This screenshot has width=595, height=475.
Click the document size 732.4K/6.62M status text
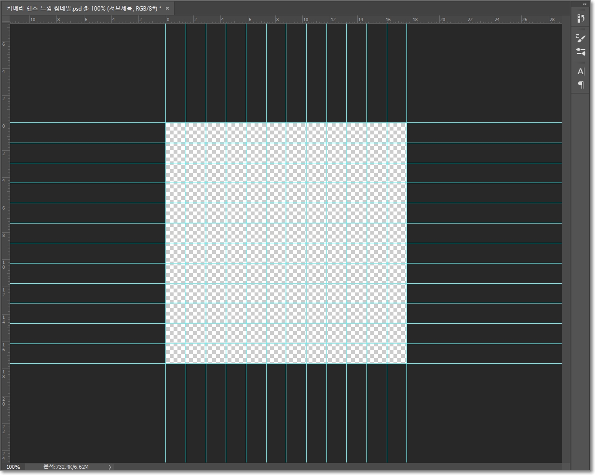(x=66, y=467)
